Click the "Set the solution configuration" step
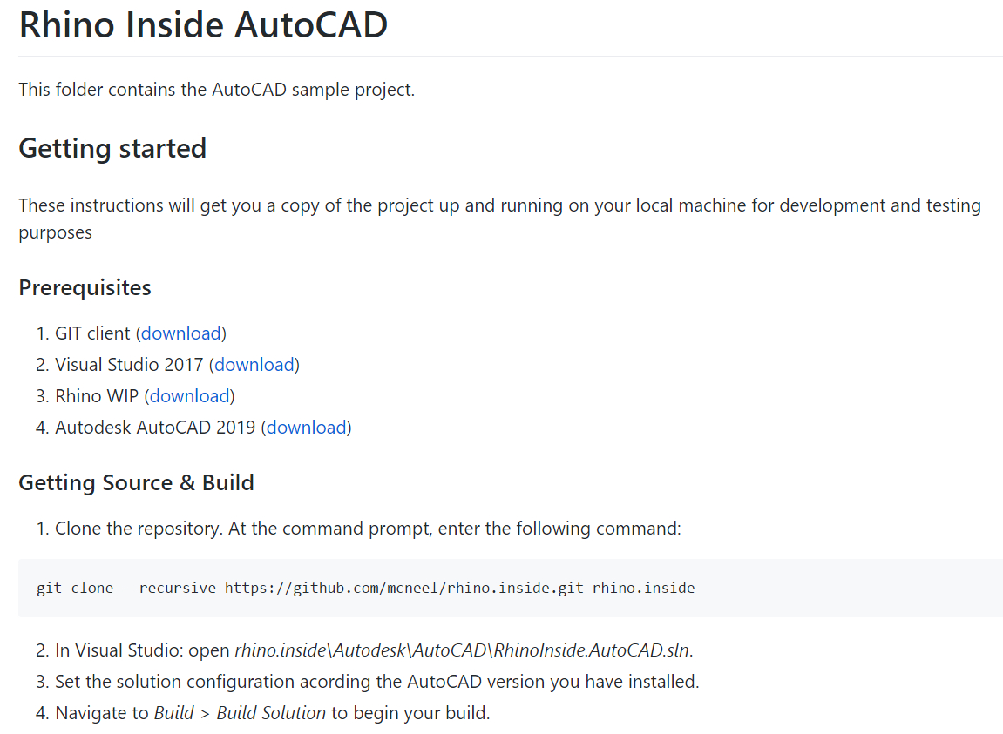Viewport: 1003px width, 734px height. 376,682
